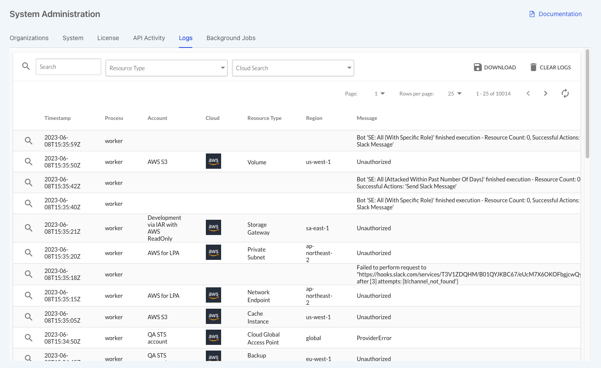This screenshot has width=601, height=368.
Task: Expand the Resource Type dropdown
Action: [166, 68]
